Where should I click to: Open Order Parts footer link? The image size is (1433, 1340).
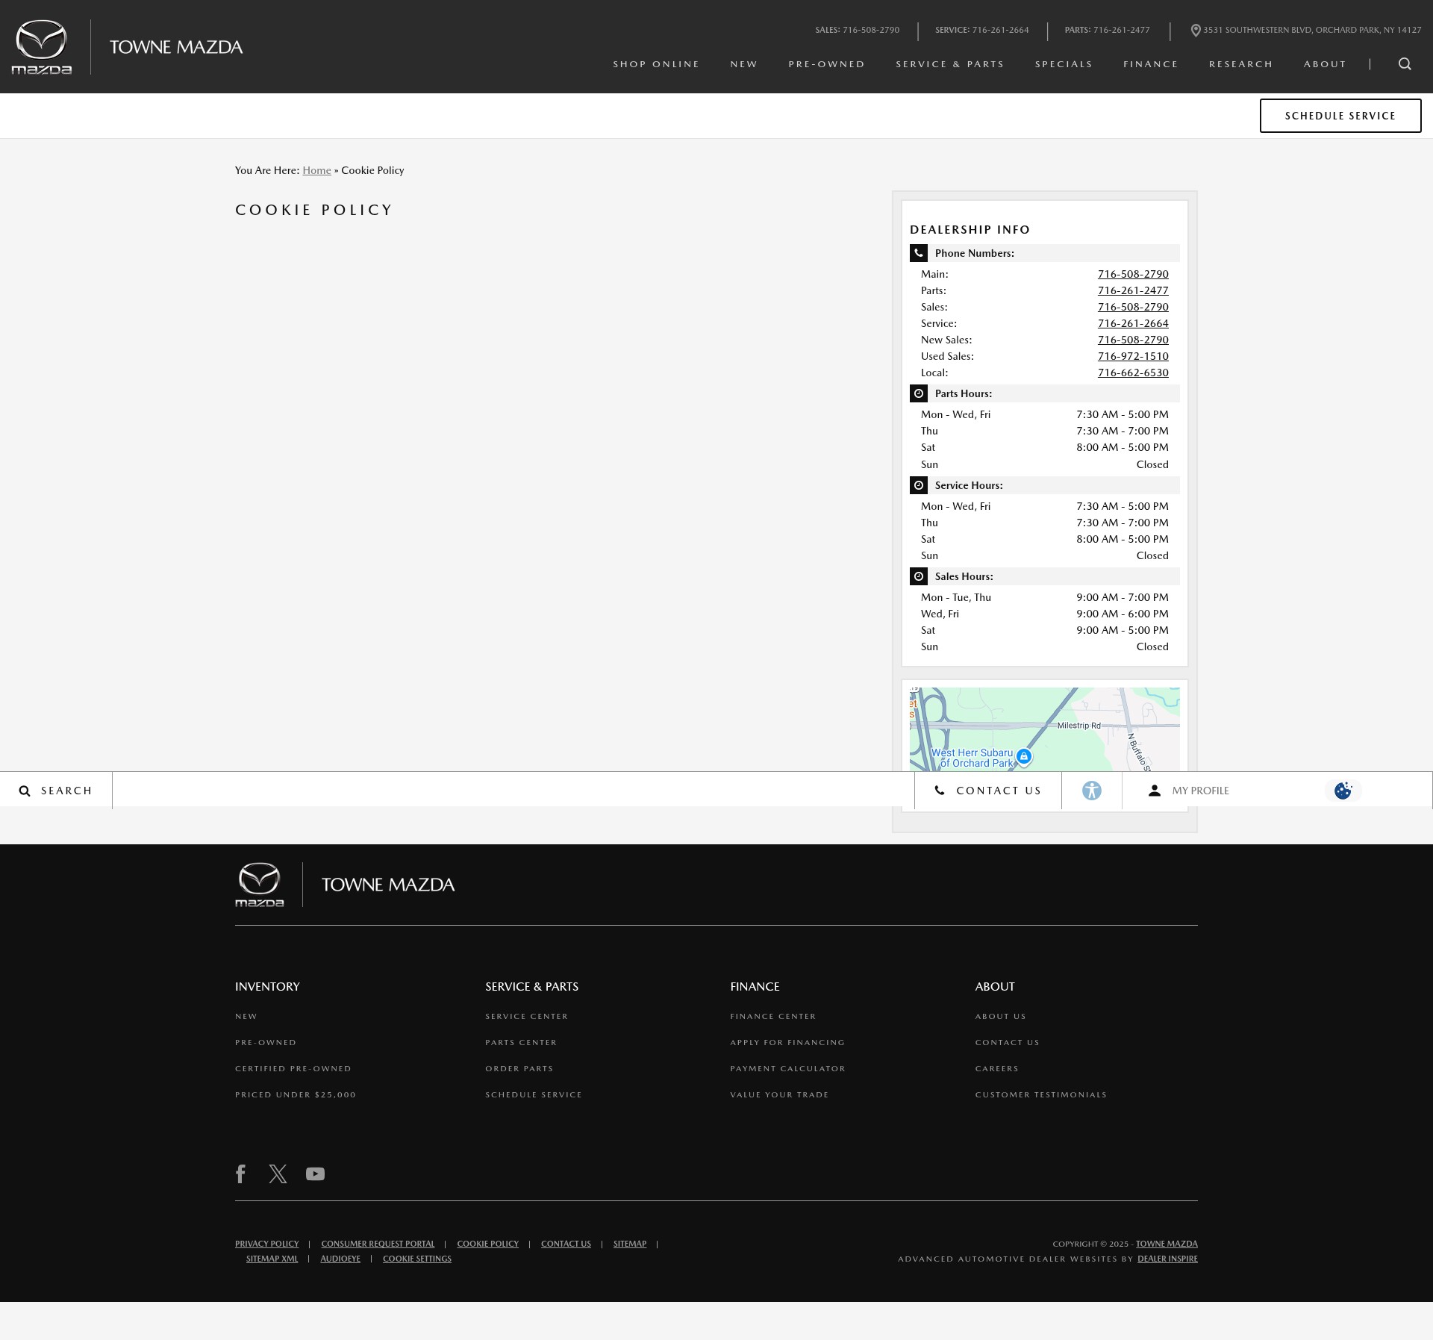[x=519, y=1068]
